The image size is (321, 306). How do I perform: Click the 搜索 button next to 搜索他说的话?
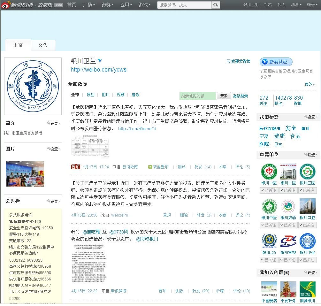(x=224, y=96)
